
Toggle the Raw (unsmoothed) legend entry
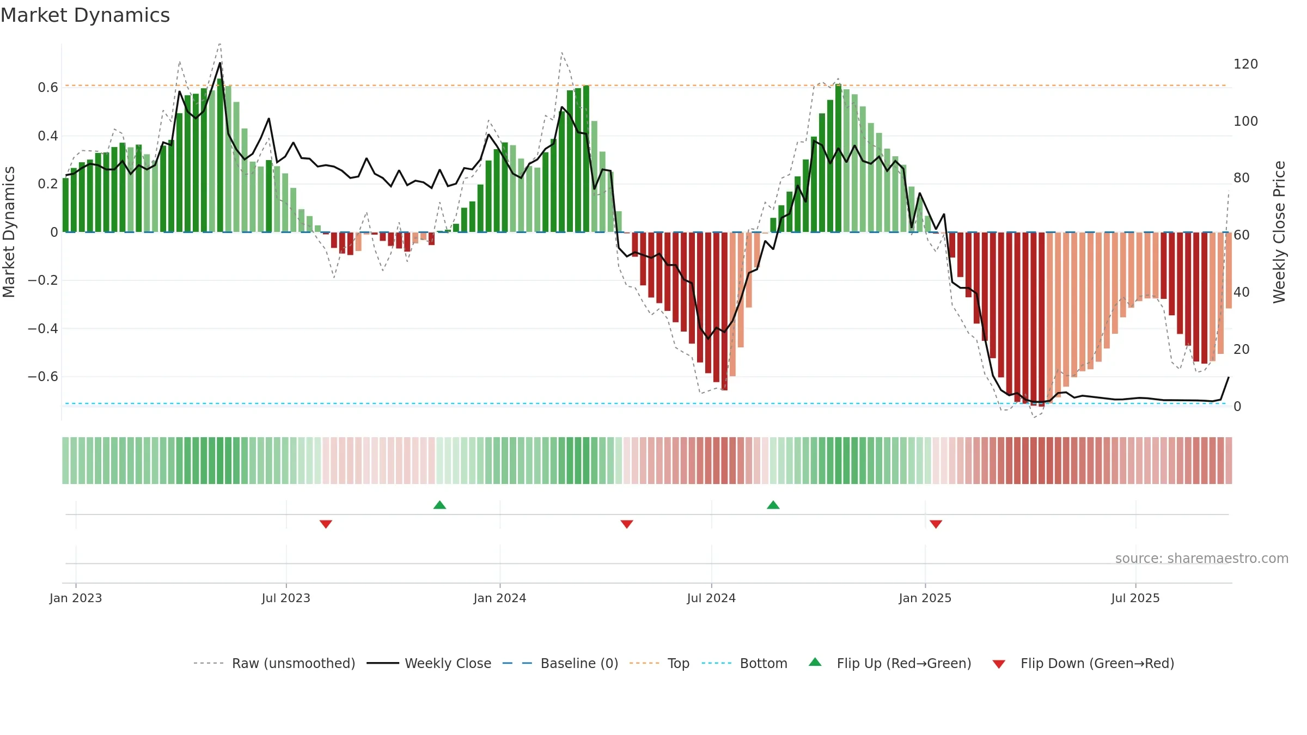pos(274,663)
